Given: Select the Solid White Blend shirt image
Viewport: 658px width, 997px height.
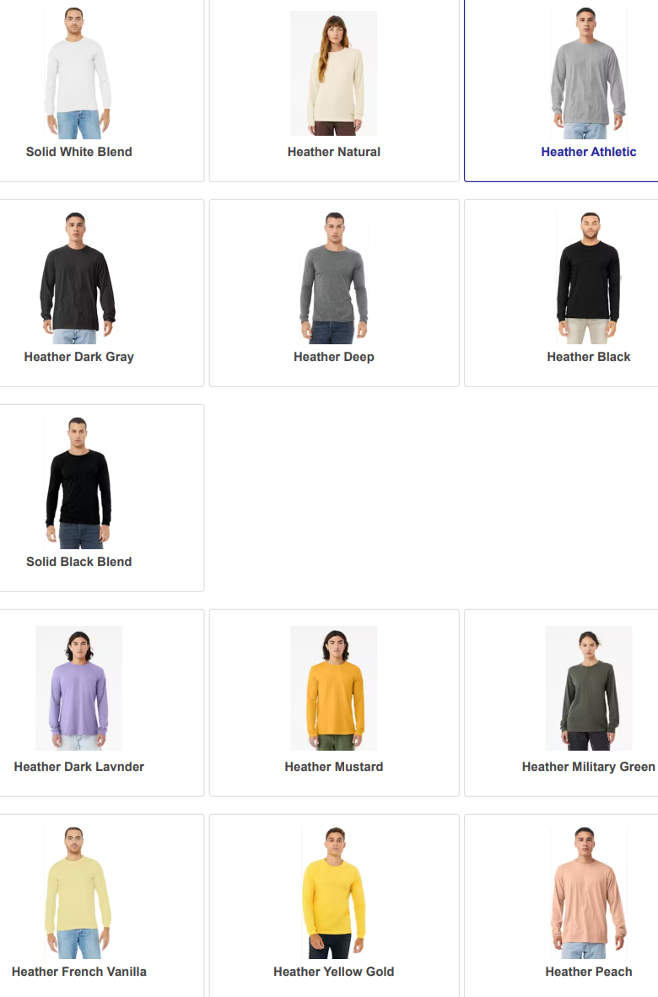Looking at the screenshot, I should coord(78,73).
